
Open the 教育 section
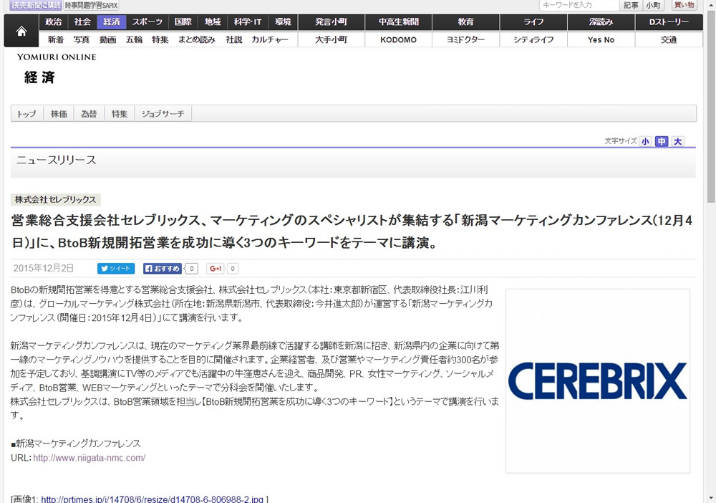click(466, 22)
